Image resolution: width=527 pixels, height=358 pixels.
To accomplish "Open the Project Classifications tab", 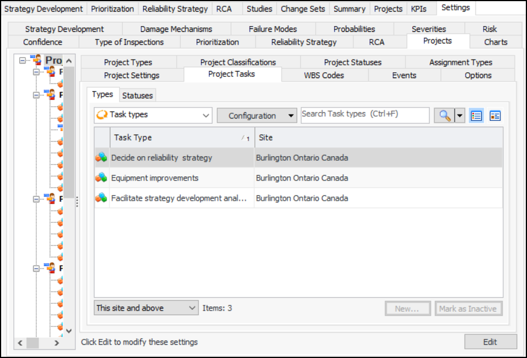I will tap(238, 62).
